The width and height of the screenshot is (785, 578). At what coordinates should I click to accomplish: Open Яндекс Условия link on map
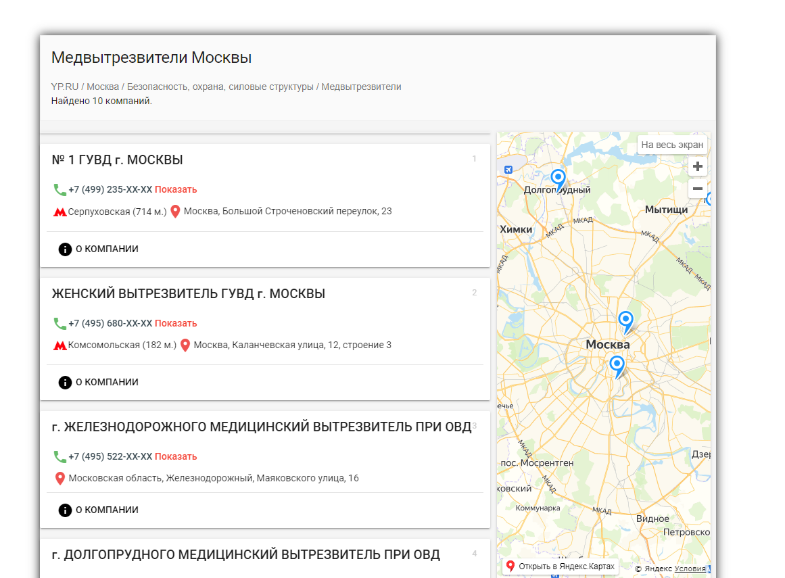[x=690, y=569]
